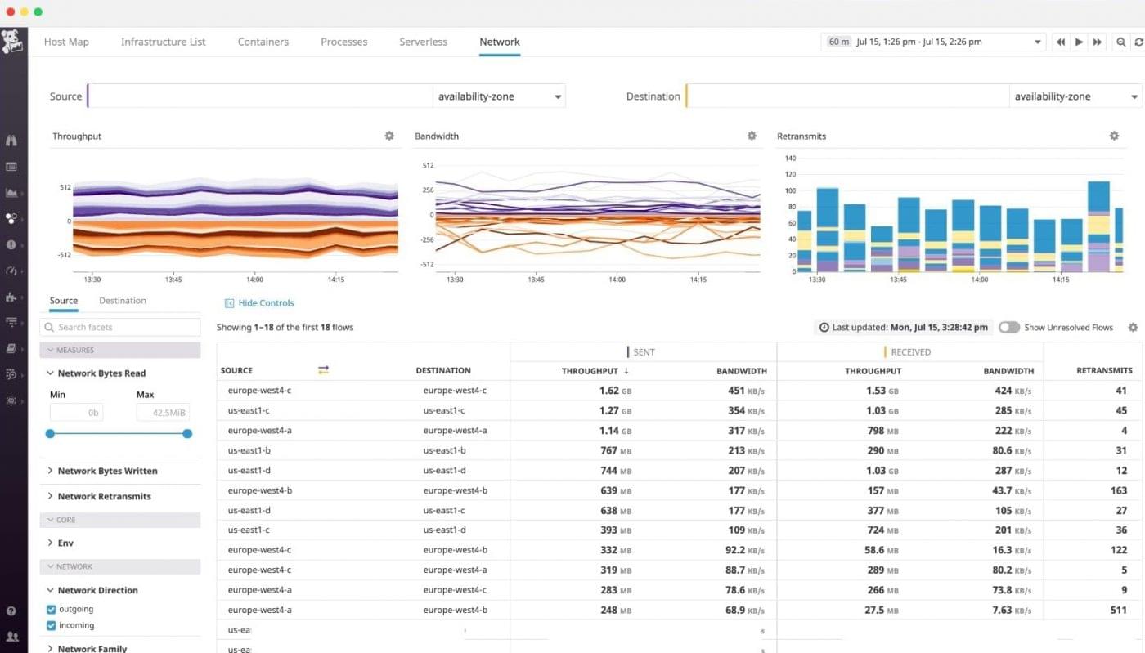
Task: Open the Throughput chart settings gear
Action: (389, 136)
